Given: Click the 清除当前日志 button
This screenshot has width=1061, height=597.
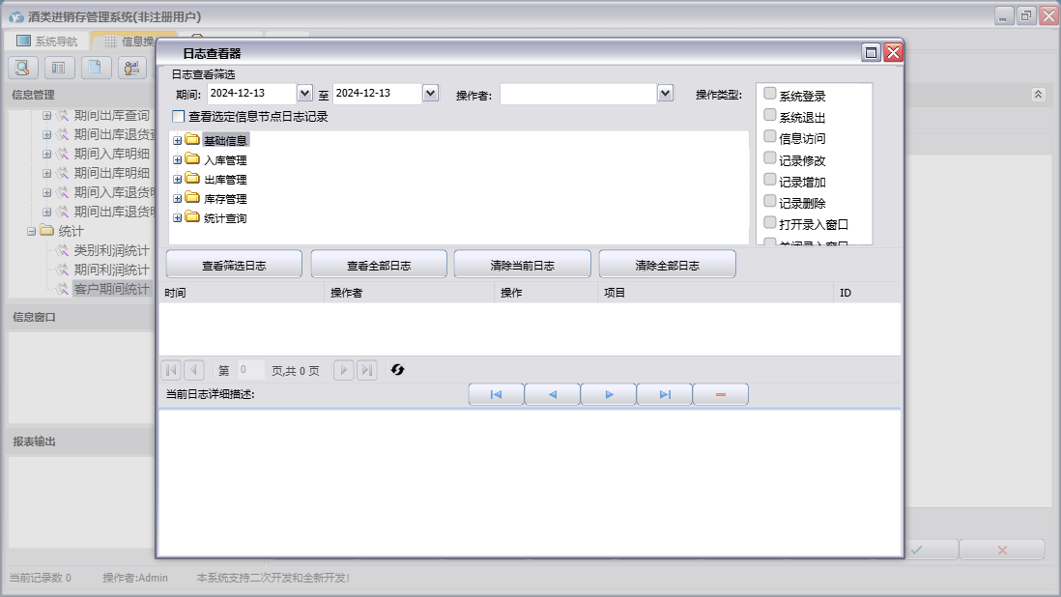Looking at the screenshot, I should (523, 265).
